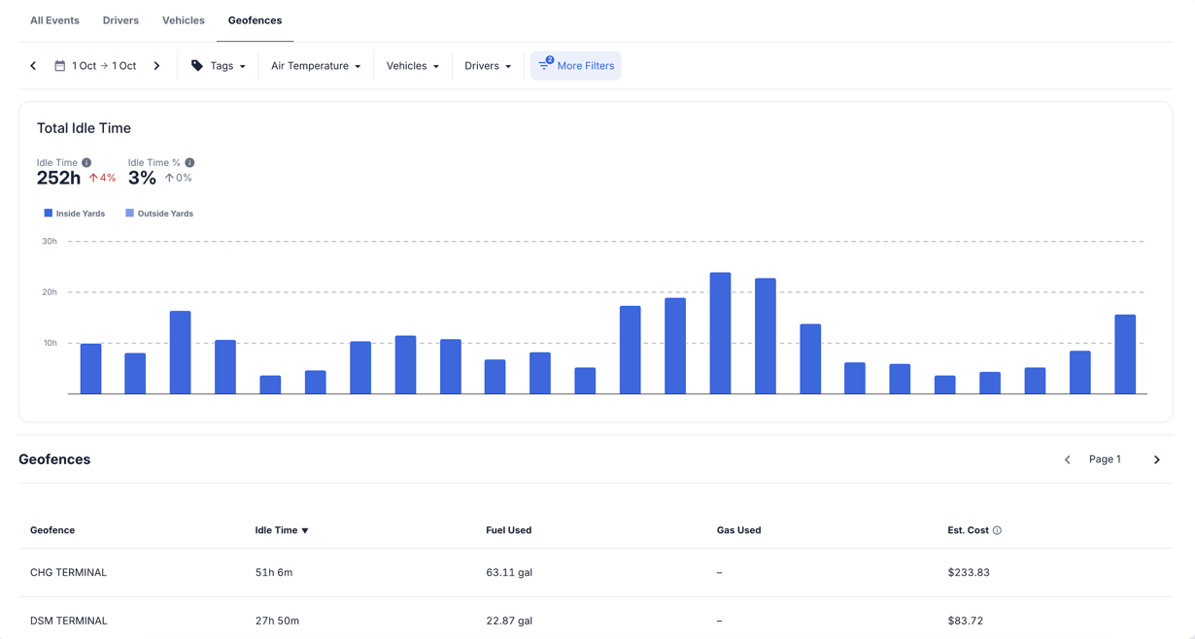Open the More Filters button
Screen dimensions: 1195x639
pyautogui.click(x=576, y=66)
